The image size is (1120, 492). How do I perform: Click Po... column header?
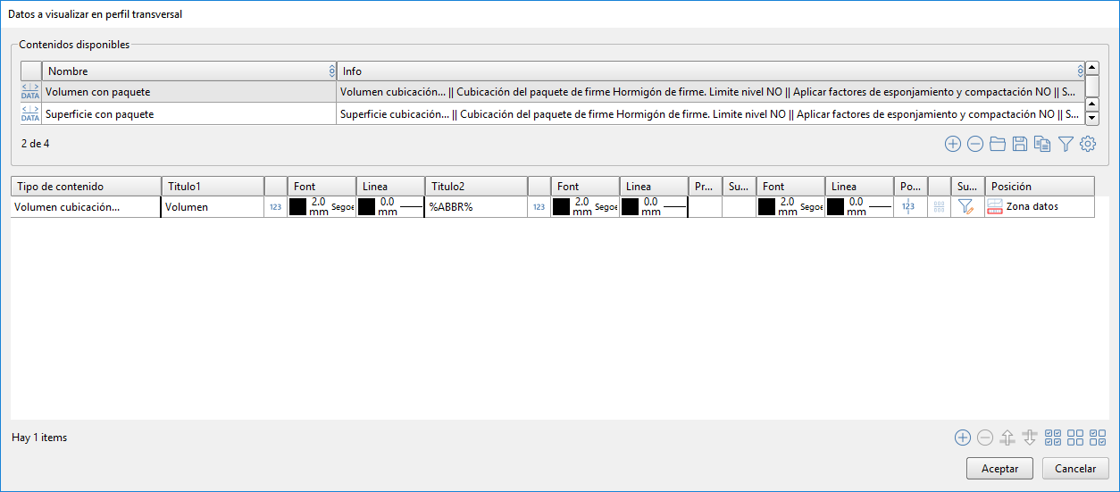coord(910,186)
